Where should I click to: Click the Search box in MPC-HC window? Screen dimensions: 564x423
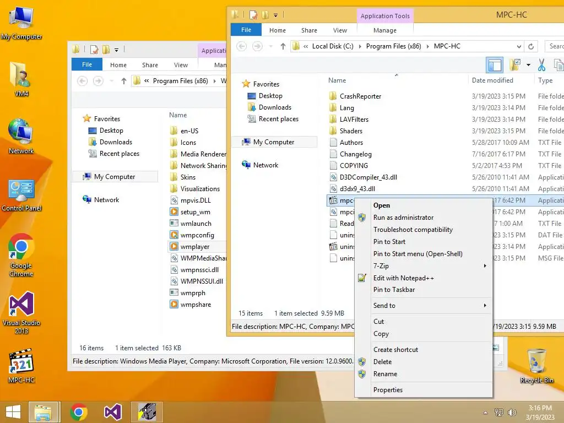click(x=555, y=46)
